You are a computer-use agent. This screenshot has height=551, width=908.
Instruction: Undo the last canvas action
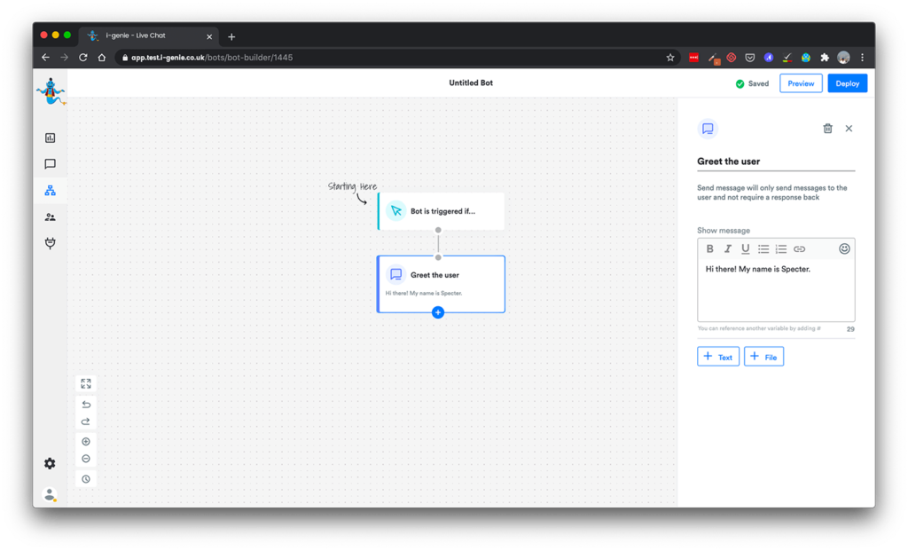[x=86, y=405]
